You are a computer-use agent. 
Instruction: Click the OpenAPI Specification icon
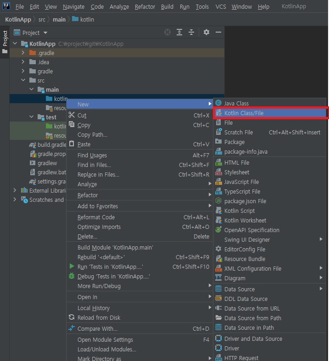[218, 230]
